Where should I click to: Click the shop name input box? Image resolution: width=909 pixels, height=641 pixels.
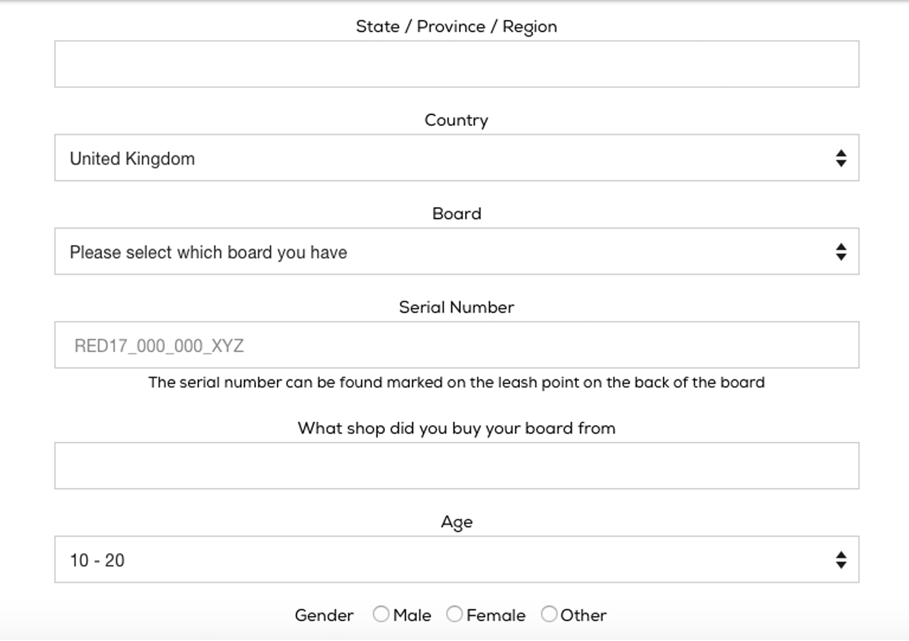coord(456,466)
